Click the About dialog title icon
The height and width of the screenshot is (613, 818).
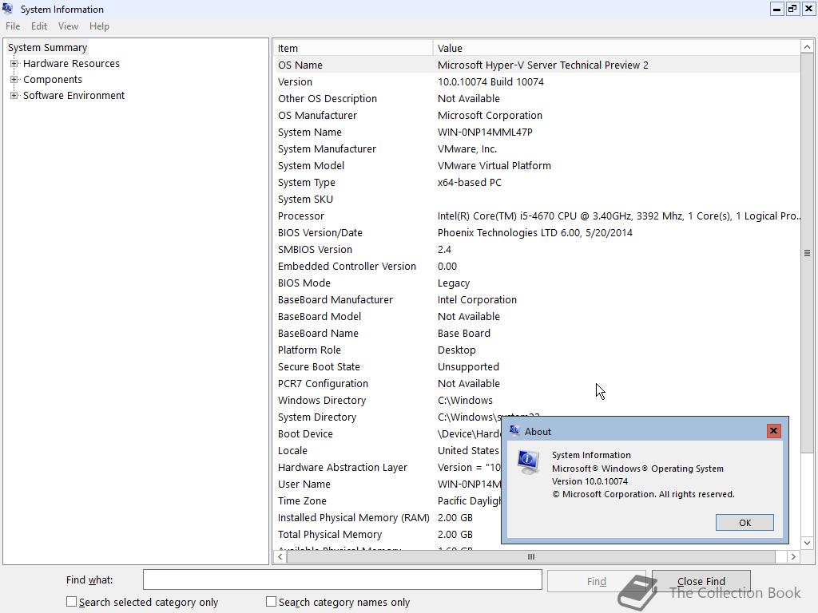pyautogui.click(x=514, y=431)
